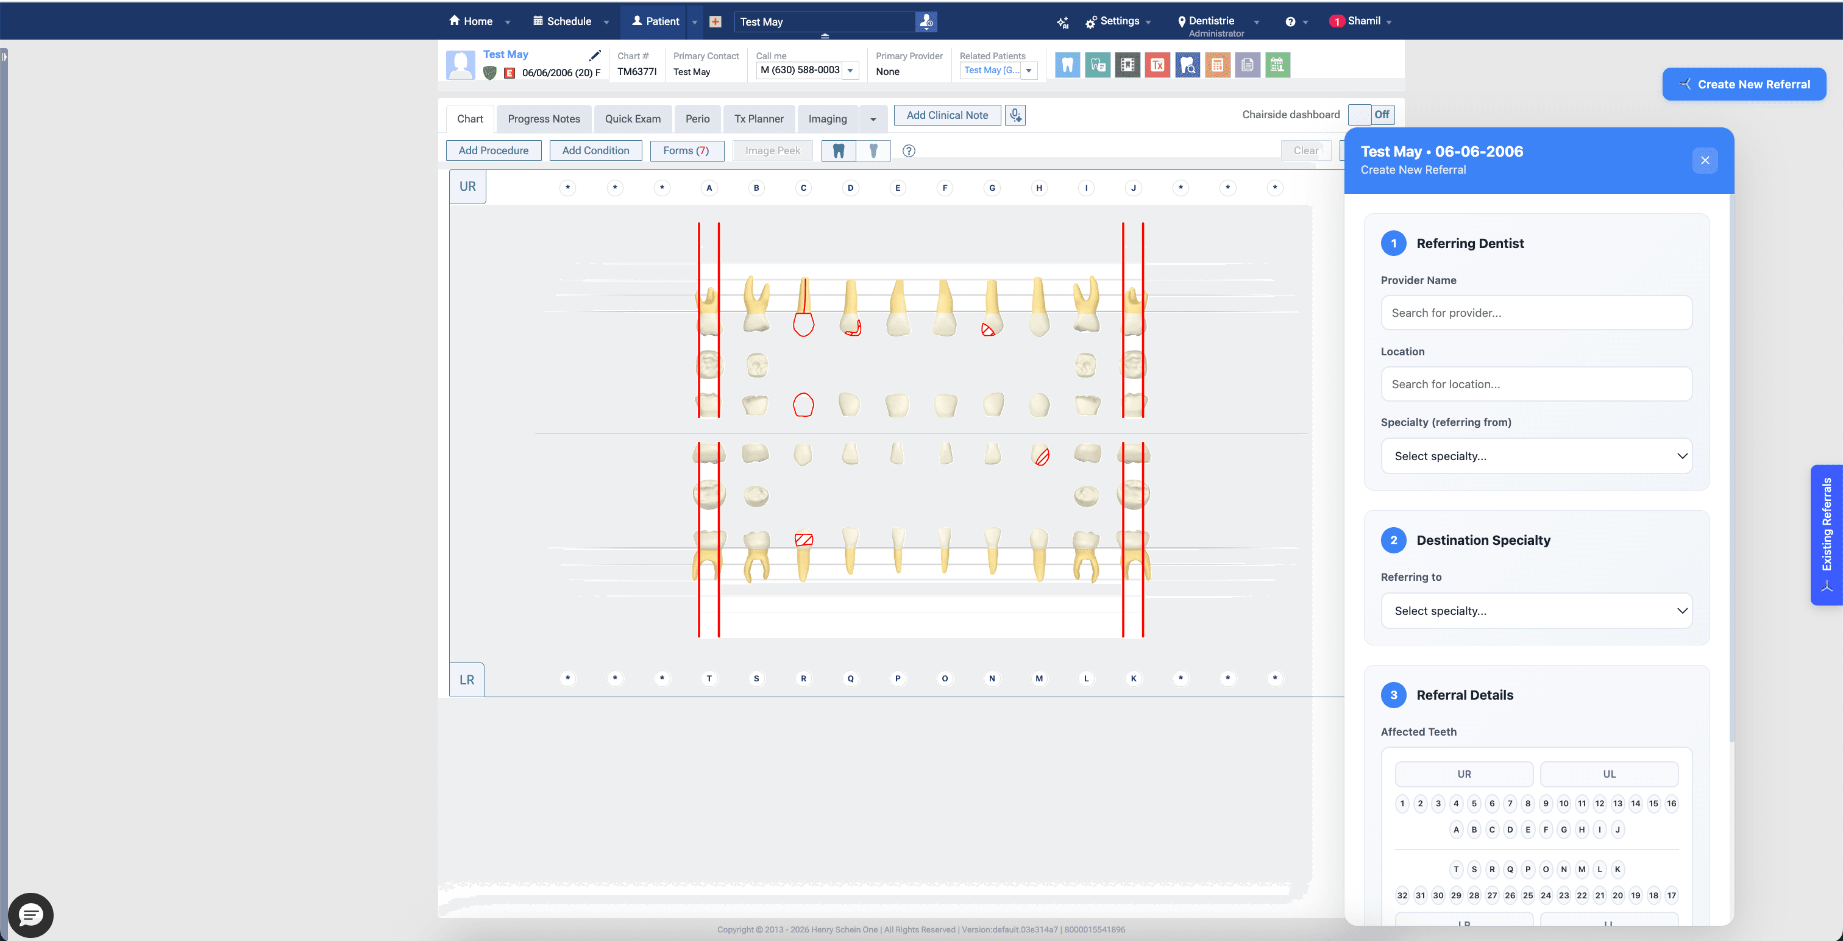Close the Create New Referral panel

coord(1704,160)
